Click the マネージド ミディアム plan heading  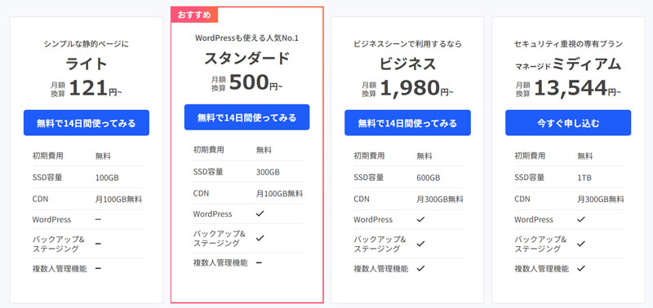click(x=568, y=64)
